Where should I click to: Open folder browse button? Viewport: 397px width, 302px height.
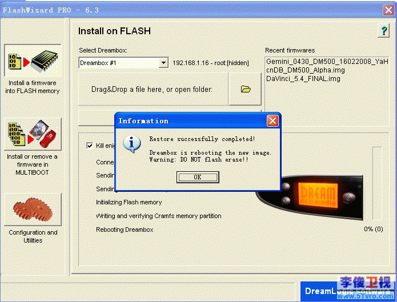coord(245,89)
